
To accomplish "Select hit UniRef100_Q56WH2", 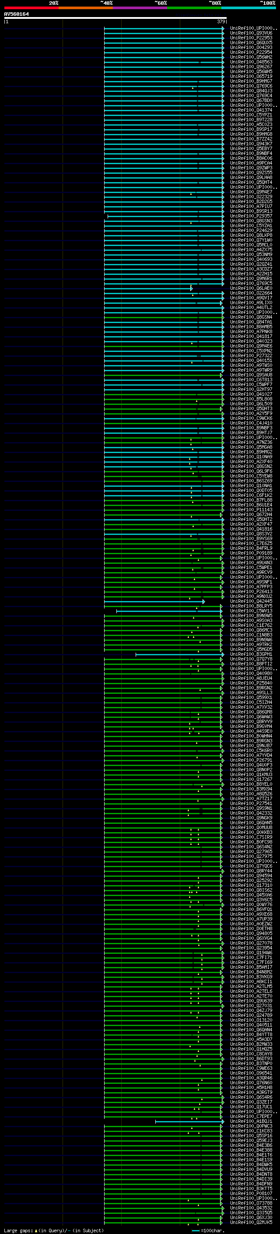I will point(251,57).
